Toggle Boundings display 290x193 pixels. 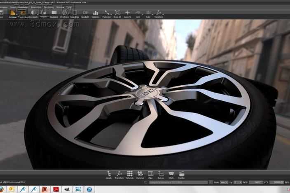(x=75, y=14)
